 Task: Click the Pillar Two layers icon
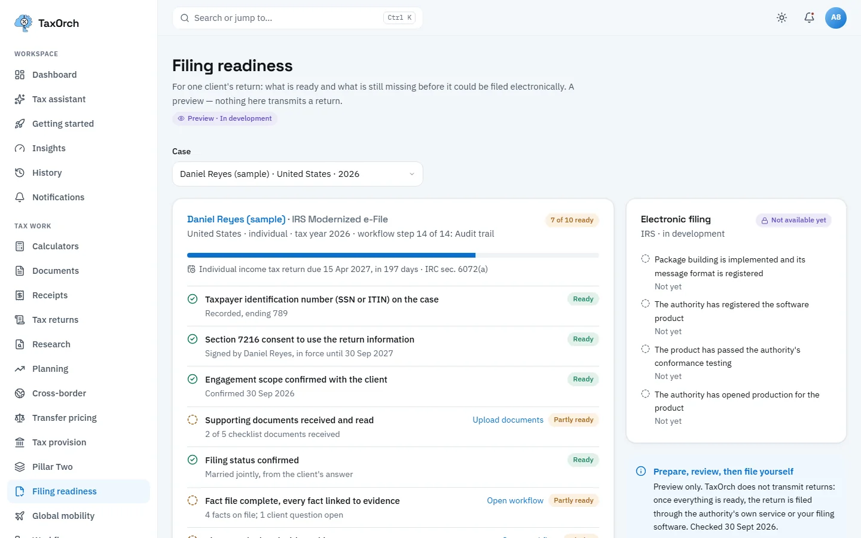click(20, 467)
